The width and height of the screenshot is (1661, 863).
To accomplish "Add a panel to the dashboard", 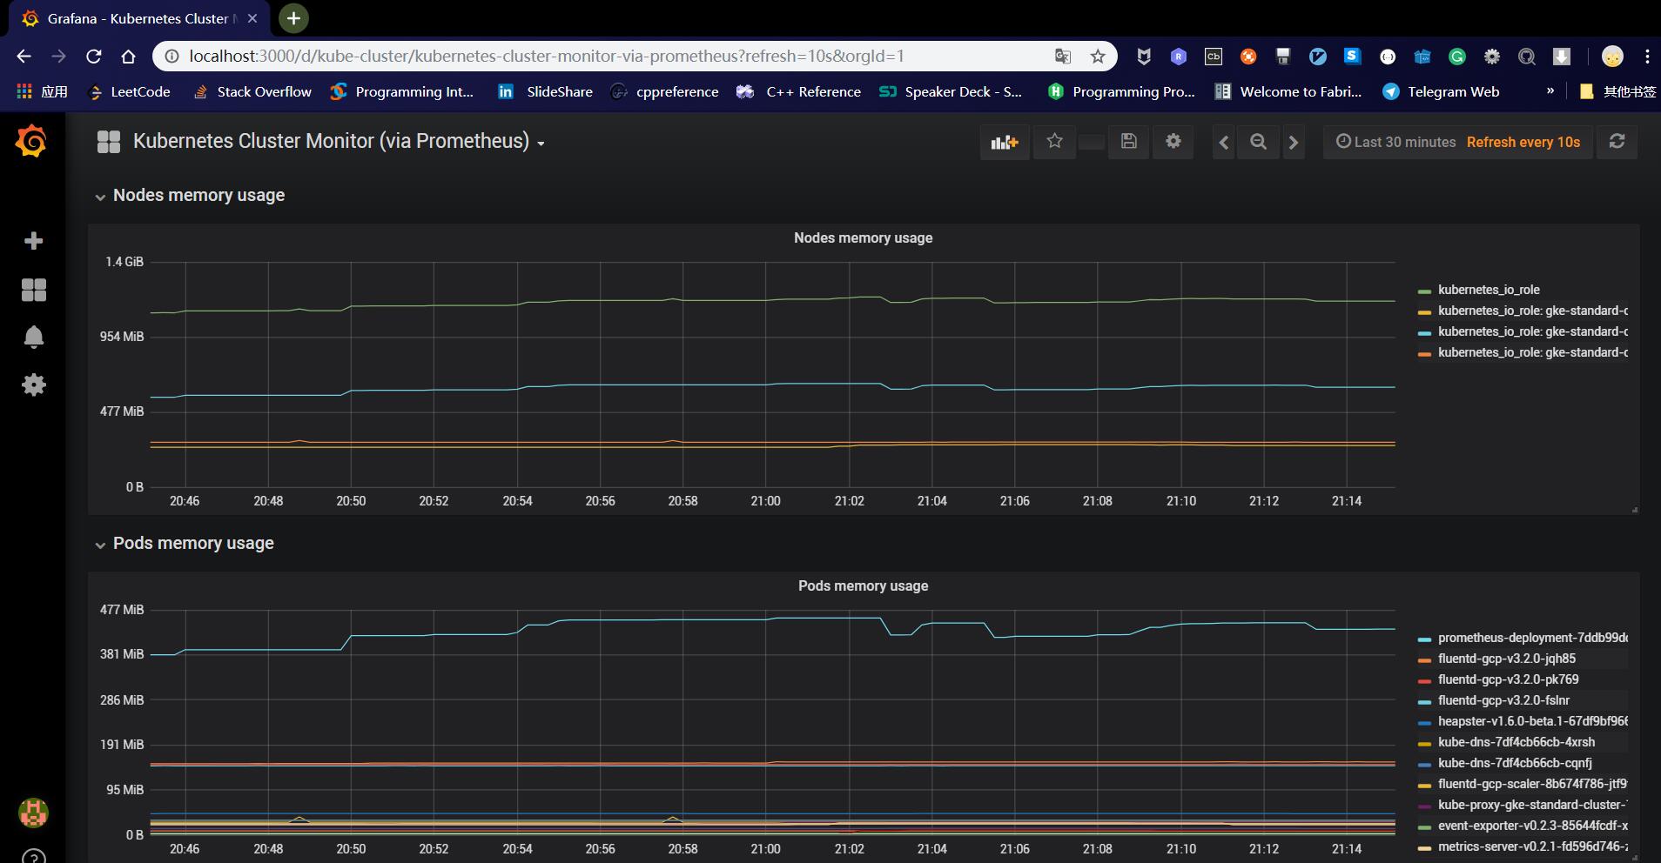I will point(1005,142).
